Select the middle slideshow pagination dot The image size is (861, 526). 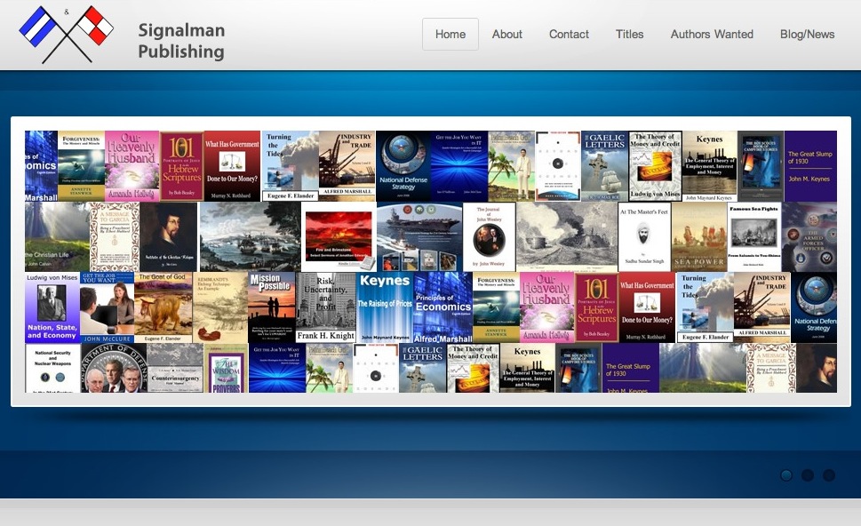pos(808,475)
